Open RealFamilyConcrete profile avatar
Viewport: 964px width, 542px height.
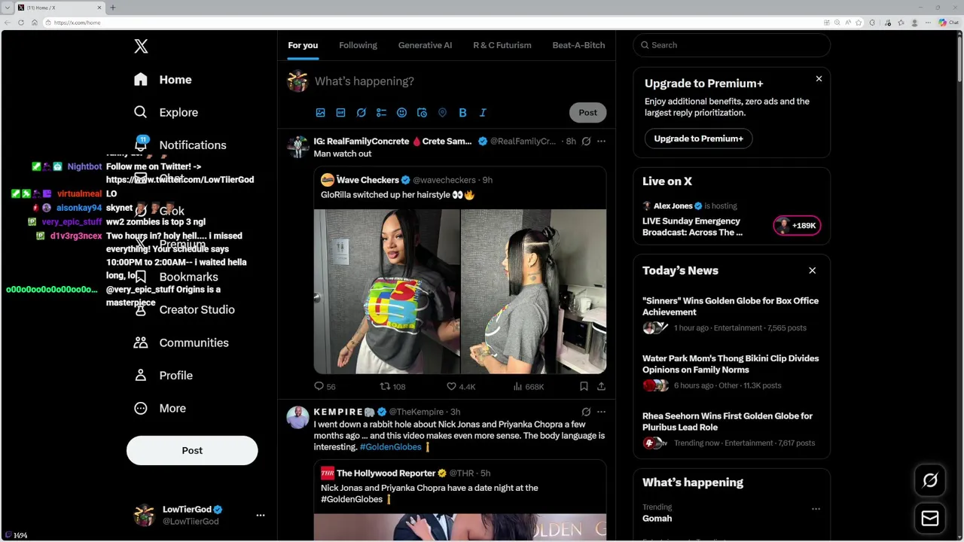[x=298, y=147]
